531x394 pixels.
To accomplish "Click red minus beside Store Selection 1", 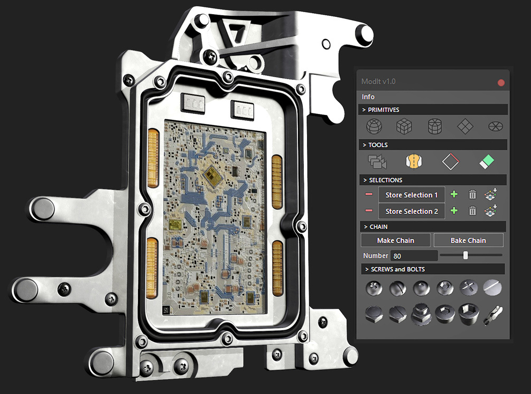I will [x=369, y=195].
